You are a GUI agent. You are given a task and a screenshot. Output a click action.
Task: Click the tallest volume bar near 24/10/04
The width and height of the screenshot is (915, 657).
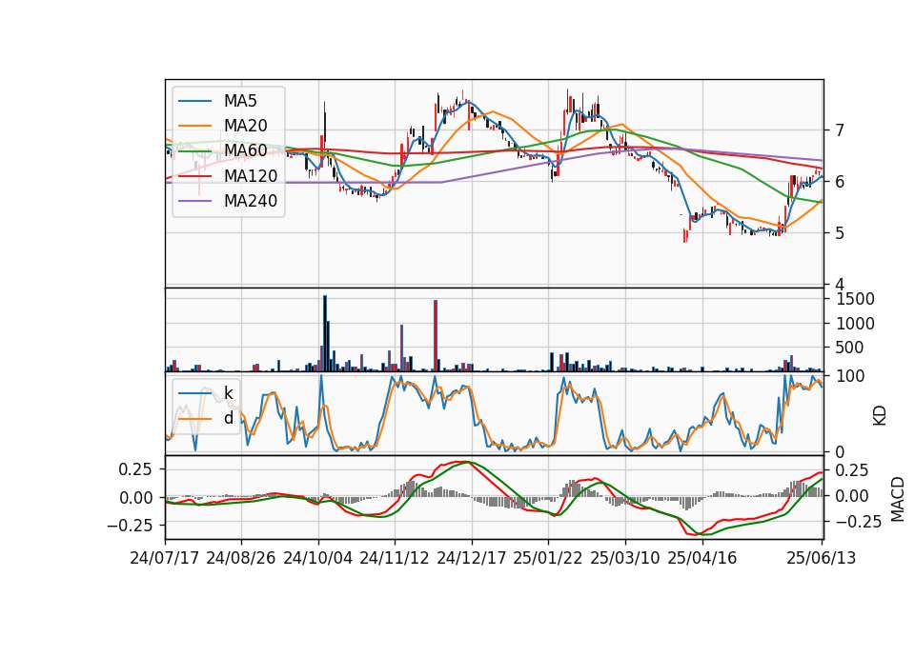pos(325,333)
